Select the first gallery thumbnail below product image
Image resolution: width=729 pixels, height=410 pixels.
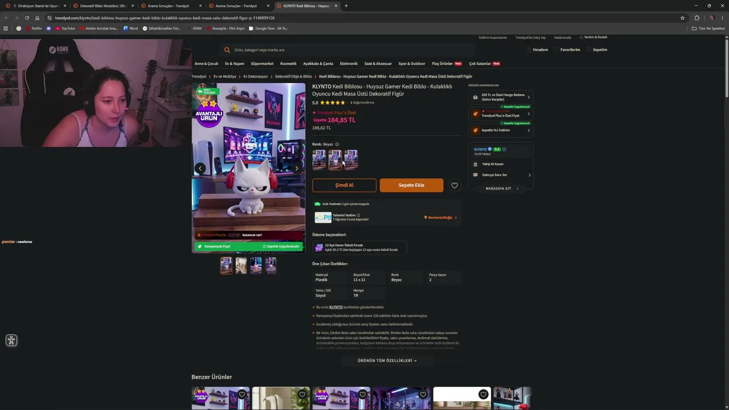click(226, 265)
